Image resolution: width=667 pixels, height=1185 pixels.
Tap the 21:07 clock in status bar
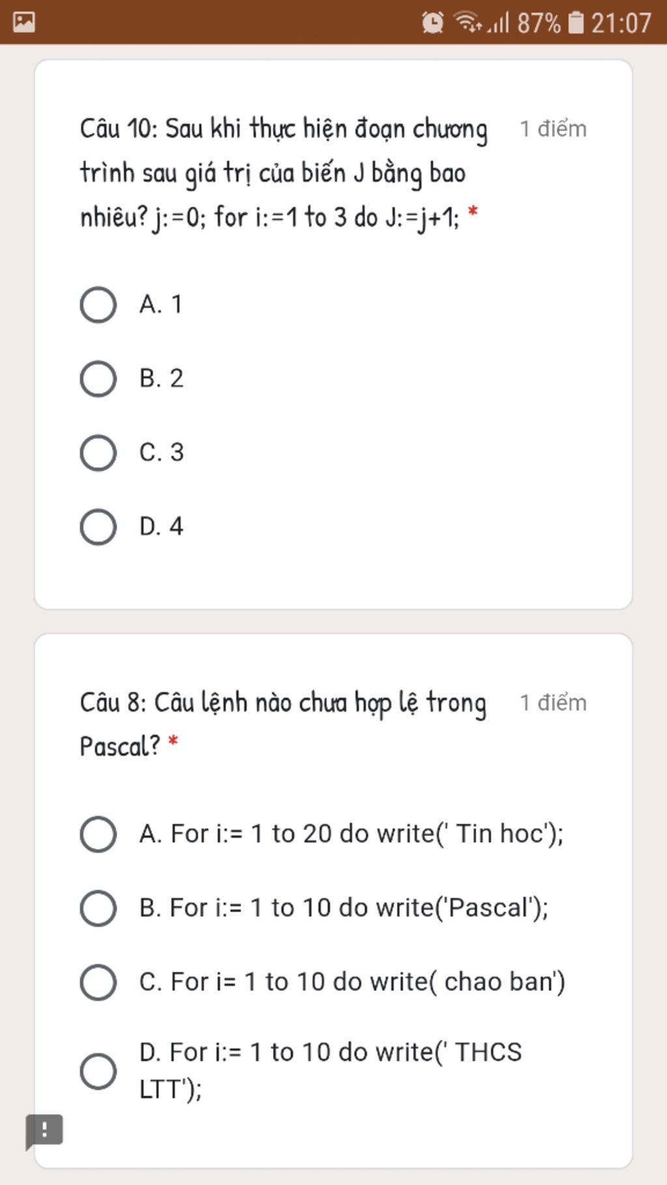click(x=621, y=23)
